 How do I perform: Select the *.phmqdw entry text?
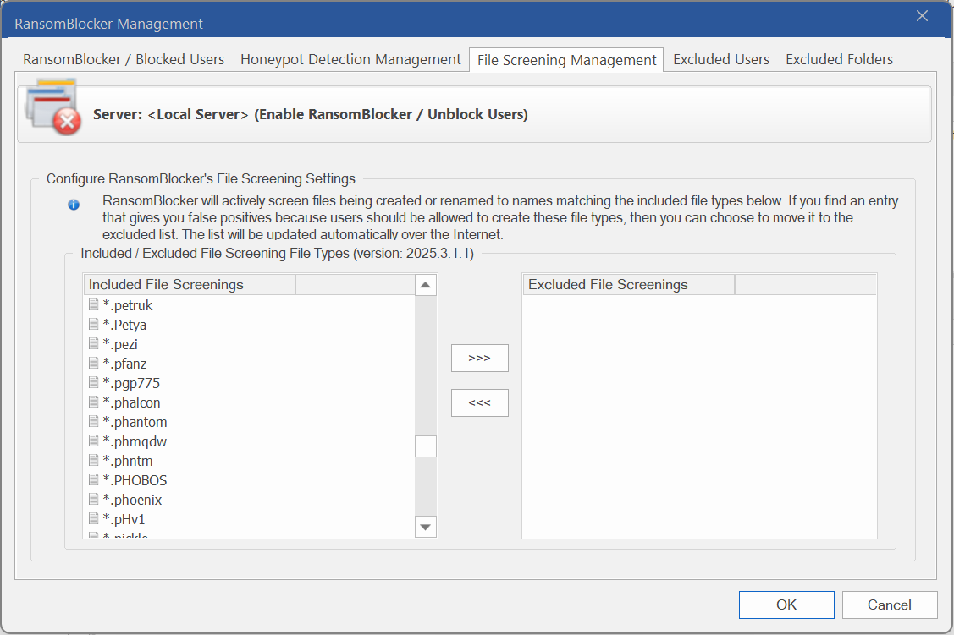[x=135, y=441]
